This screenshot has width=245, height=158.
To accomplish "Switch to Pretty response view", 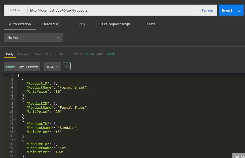I will [x=10, y=66].
